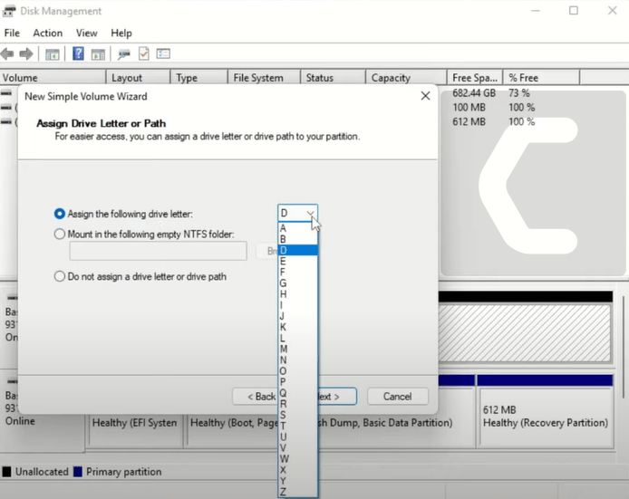Click the Settings list toolbar icon
The image size is (629, 499).
(x=163, y=54)
